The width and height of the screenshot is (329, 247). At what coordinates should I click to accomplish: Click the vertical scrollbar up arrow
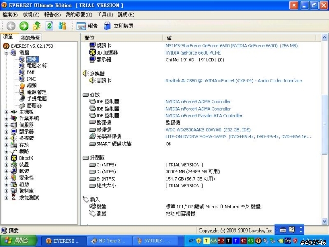pyautogui.click(x=324, y=38)
